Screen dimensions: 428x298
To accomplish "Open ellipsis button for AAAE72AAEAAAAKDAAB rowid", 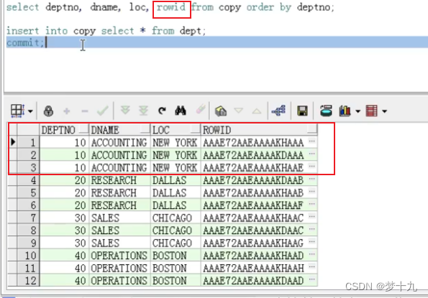I will (x=312, y=179).
